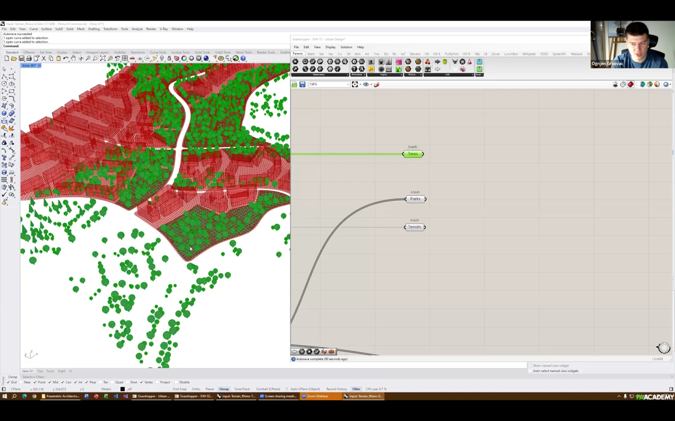
Task: Enable the Near osnap checkbox
Action: tap(22, 382)
